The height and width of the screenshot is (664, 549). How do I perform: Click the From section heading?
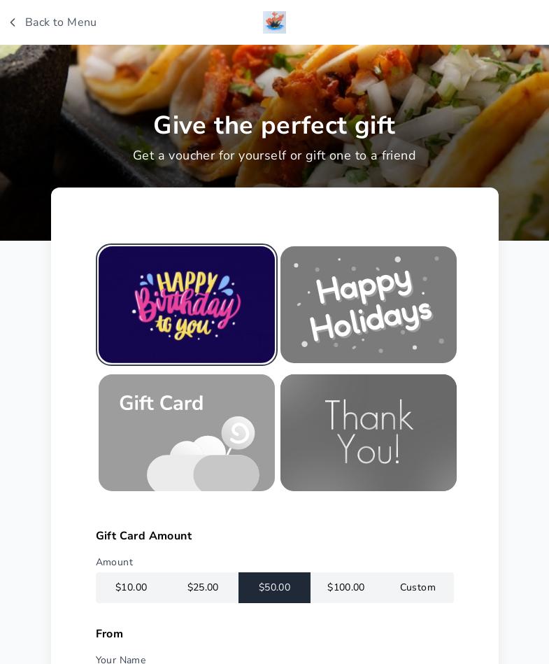click(109, 633)
